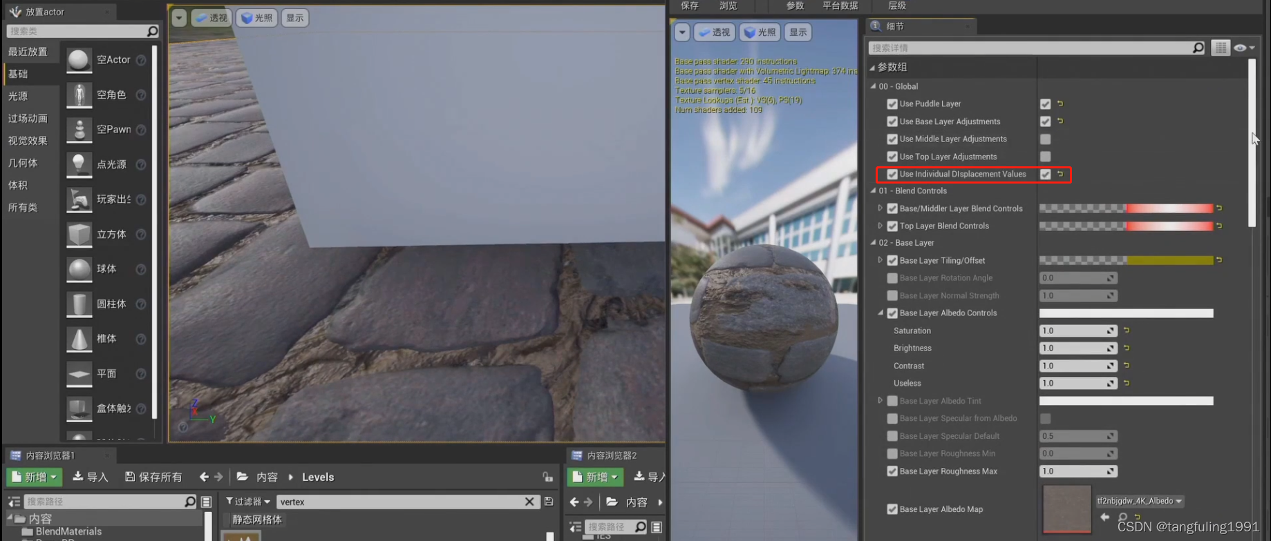This screenshot has width=1271, height=541.
Task: Clear the vertex search filter
Action: pos(529,502)
